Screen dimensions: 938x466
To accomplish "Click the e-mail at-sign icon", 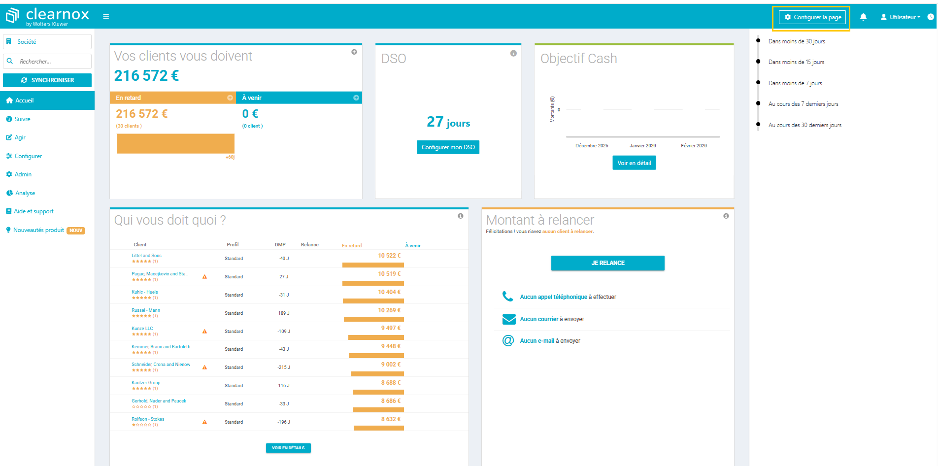I will click(508, 340).
